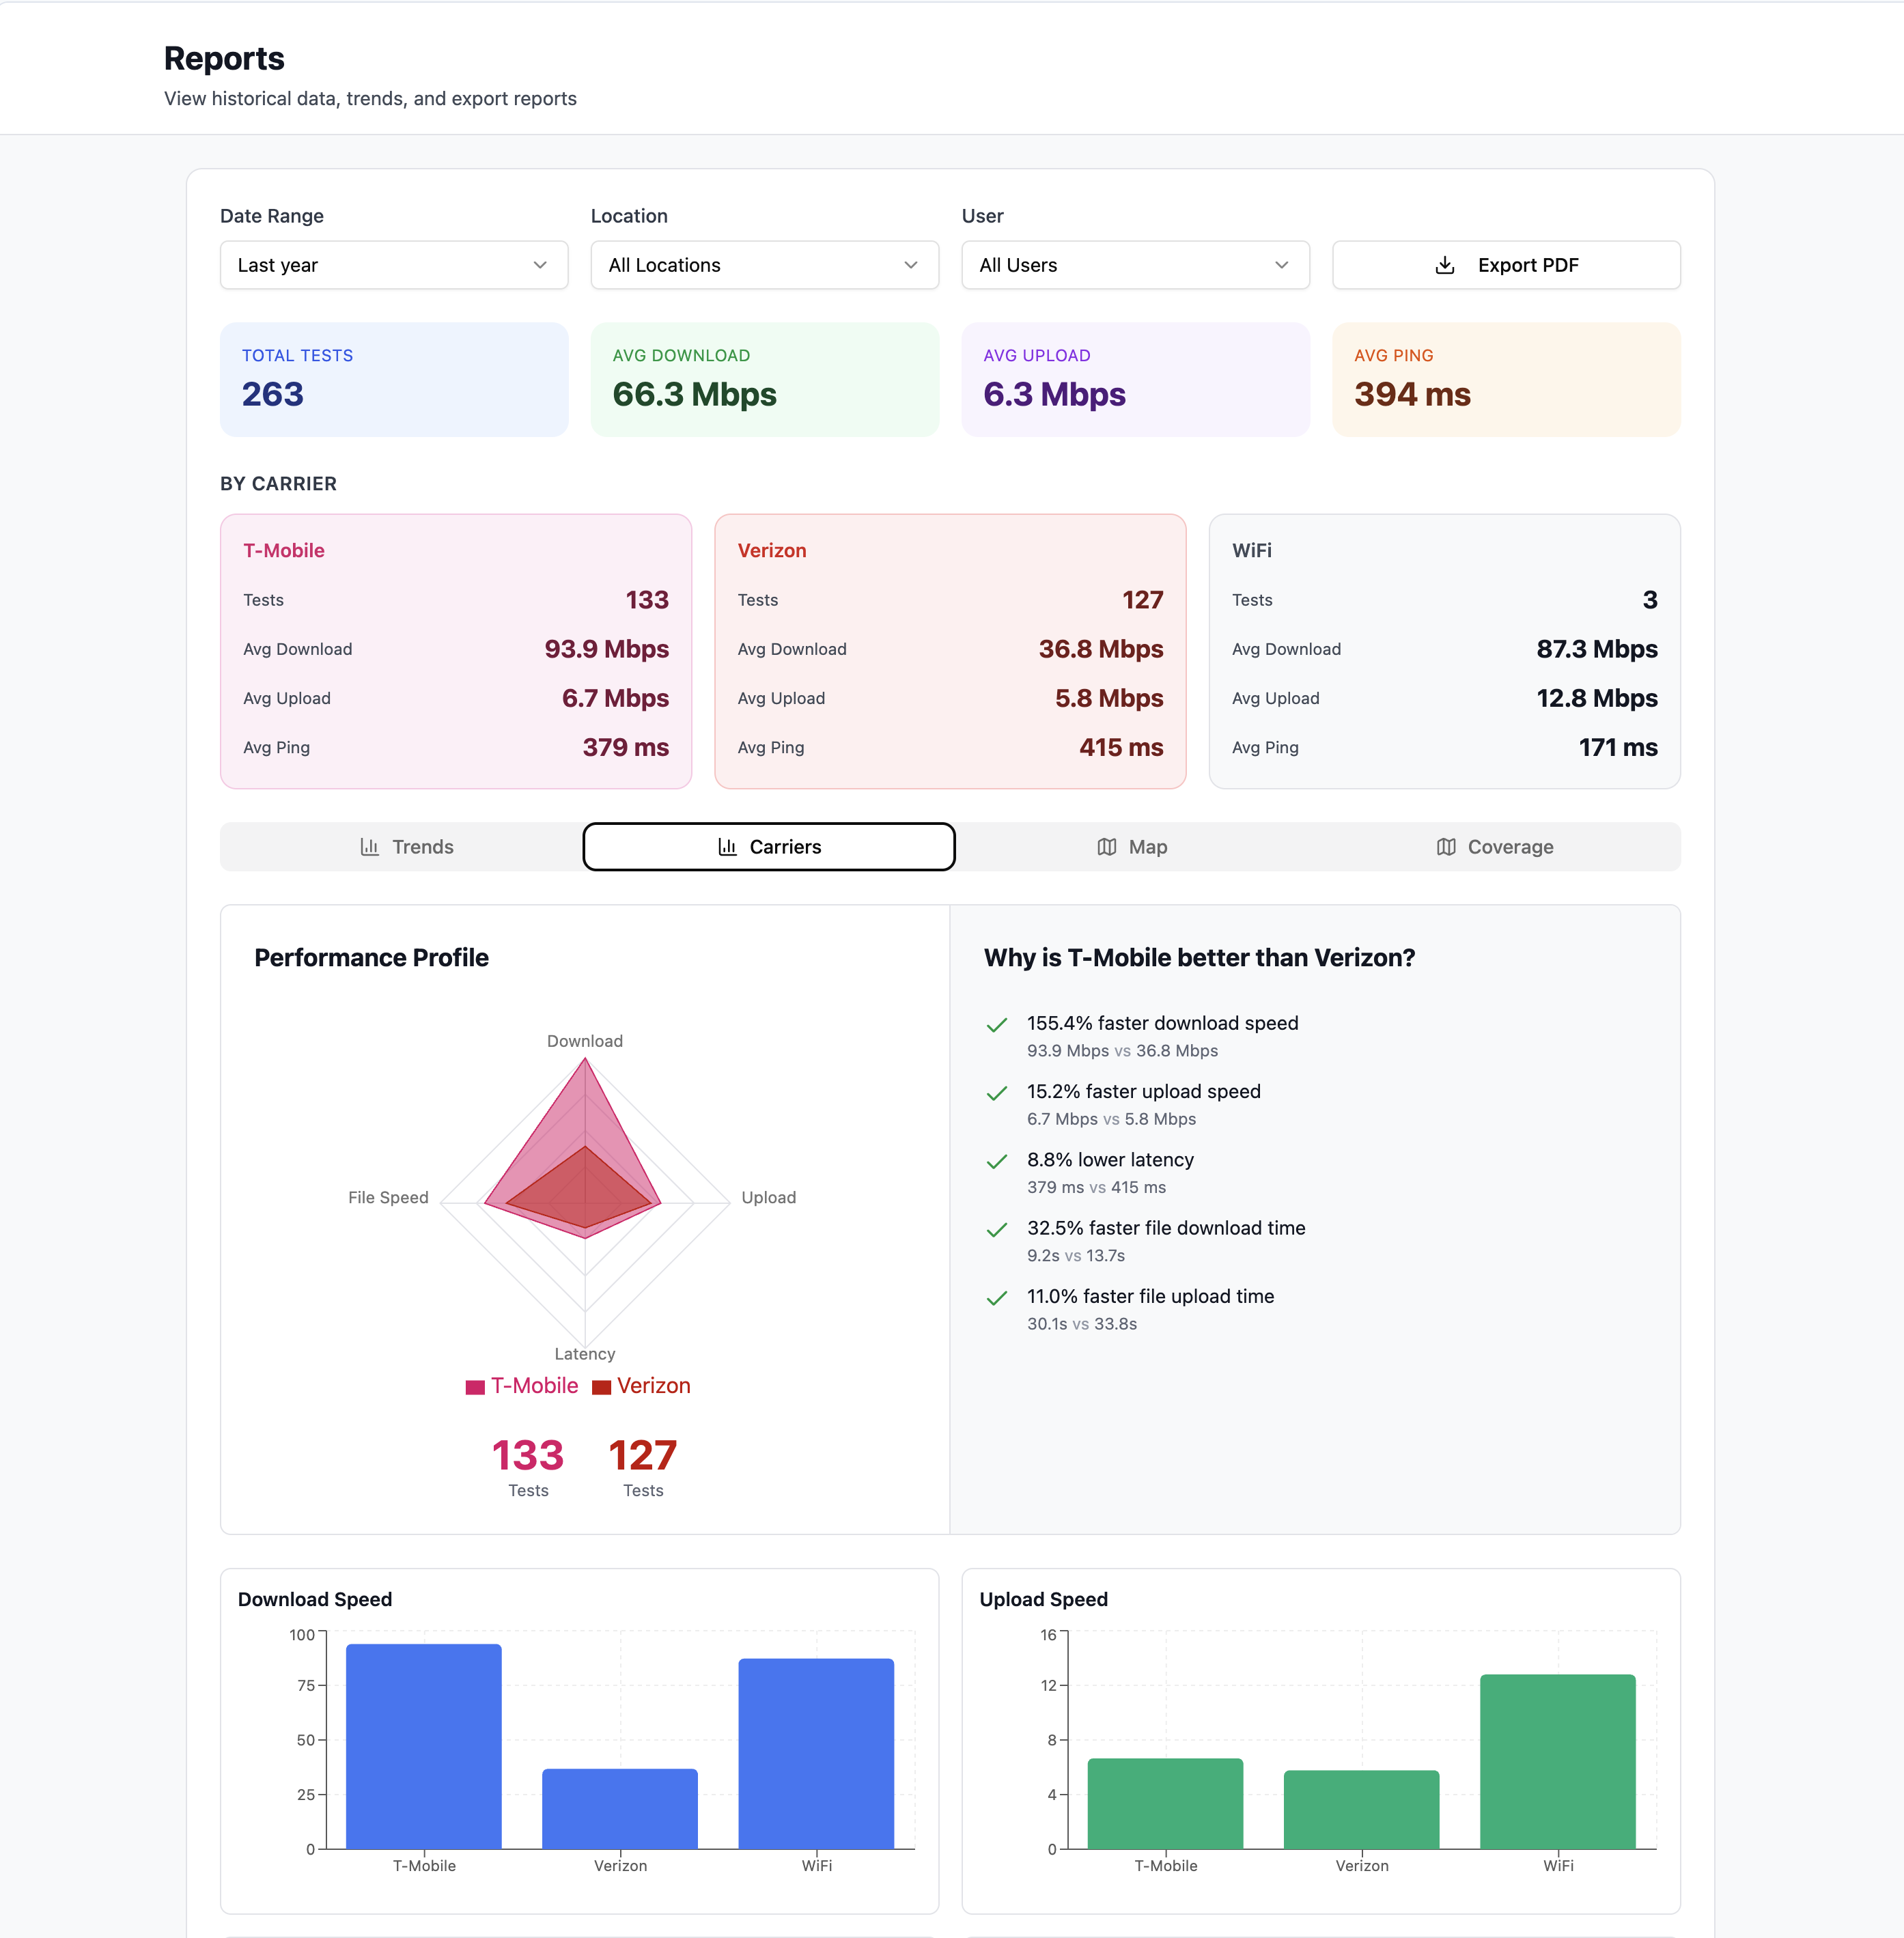Click the map icon on Coverage tab

coord(1446,846)
